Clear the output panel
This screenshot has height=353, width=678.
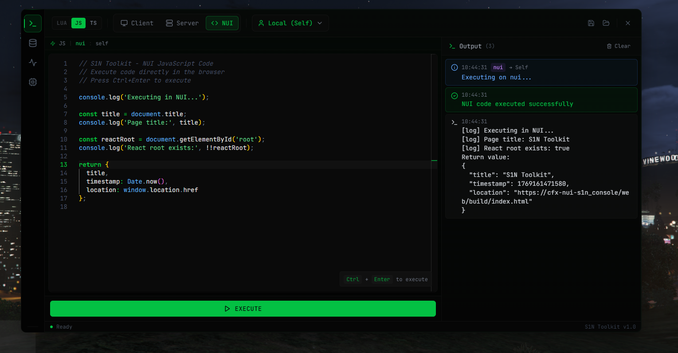click(619, 46)
